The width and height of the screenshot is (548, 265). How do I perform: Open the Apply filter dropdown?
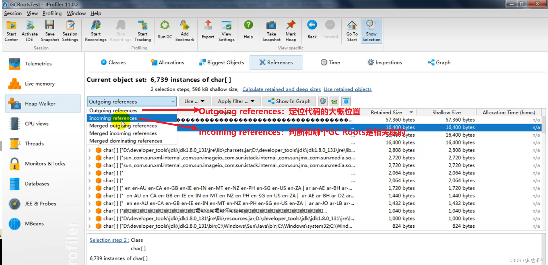click(x=236, y=101)
